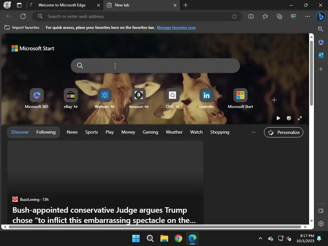Add an app to sidebar plus
Image resolution: width=328 pixels, height=246 pixels.
click(321, 69)
